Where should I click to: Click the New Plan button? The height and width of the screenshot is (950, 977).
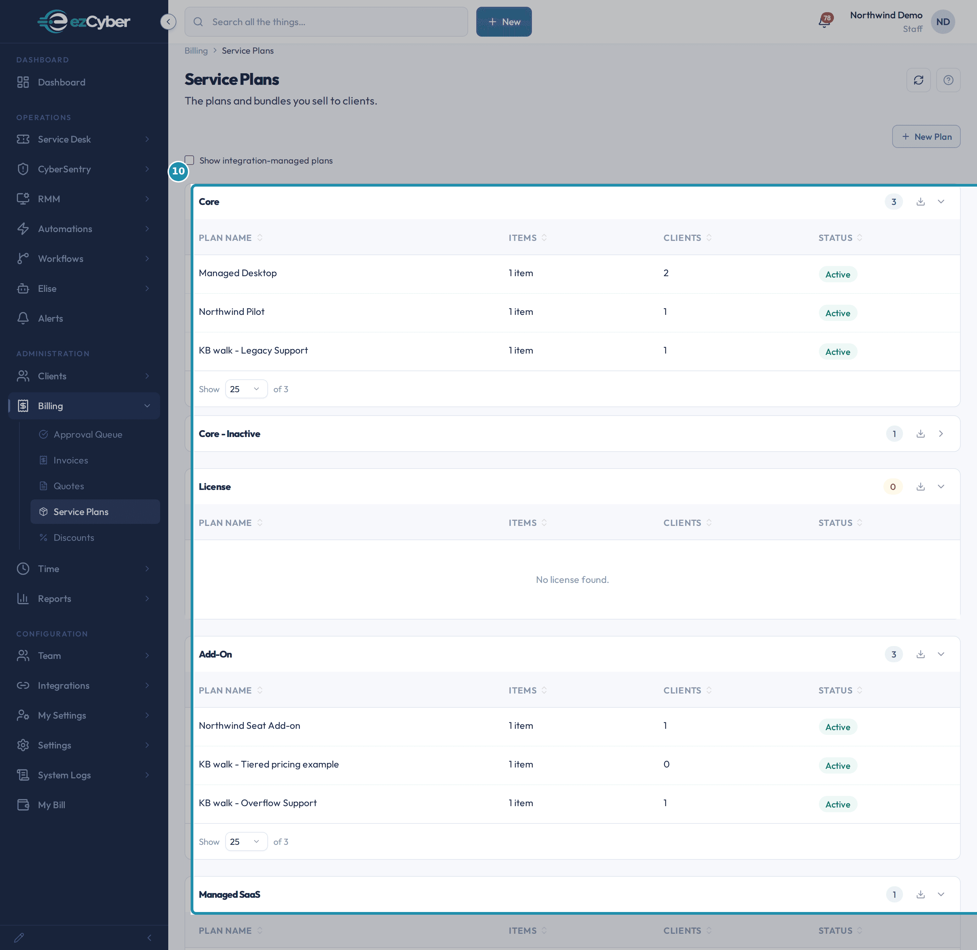(x=925, y=137)
